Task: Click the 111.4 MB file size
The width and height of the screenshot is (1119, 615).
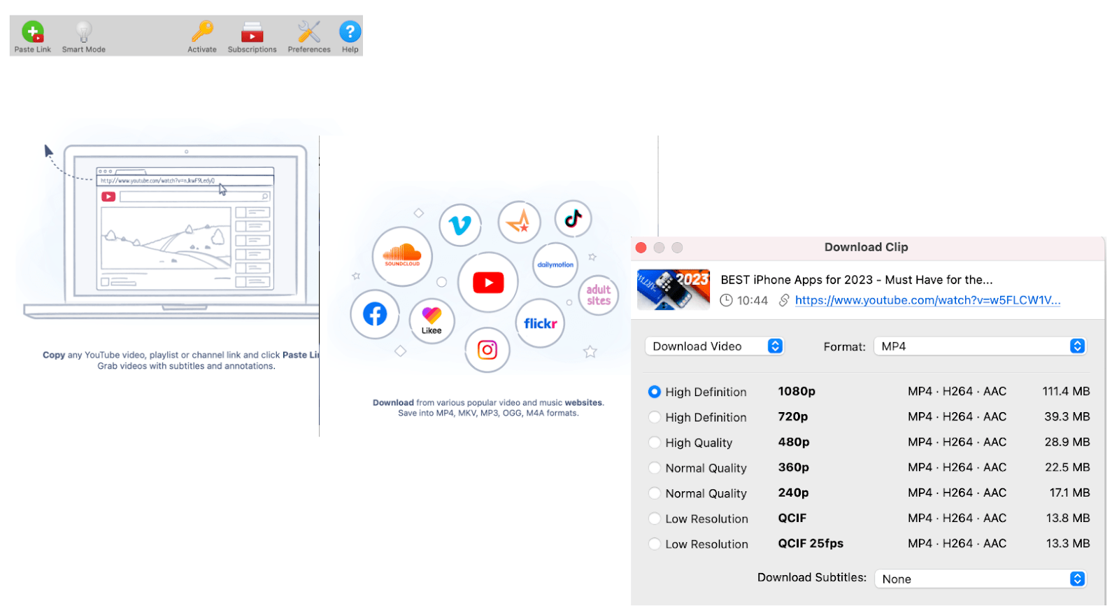Action: pyautogui.click(x=1066, y=392)
